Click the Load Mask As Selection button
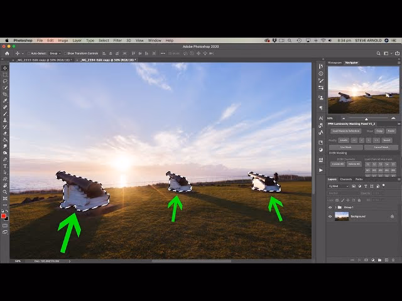Image resolution: width=402 pixels, height=301 pixels. (345, 131)
